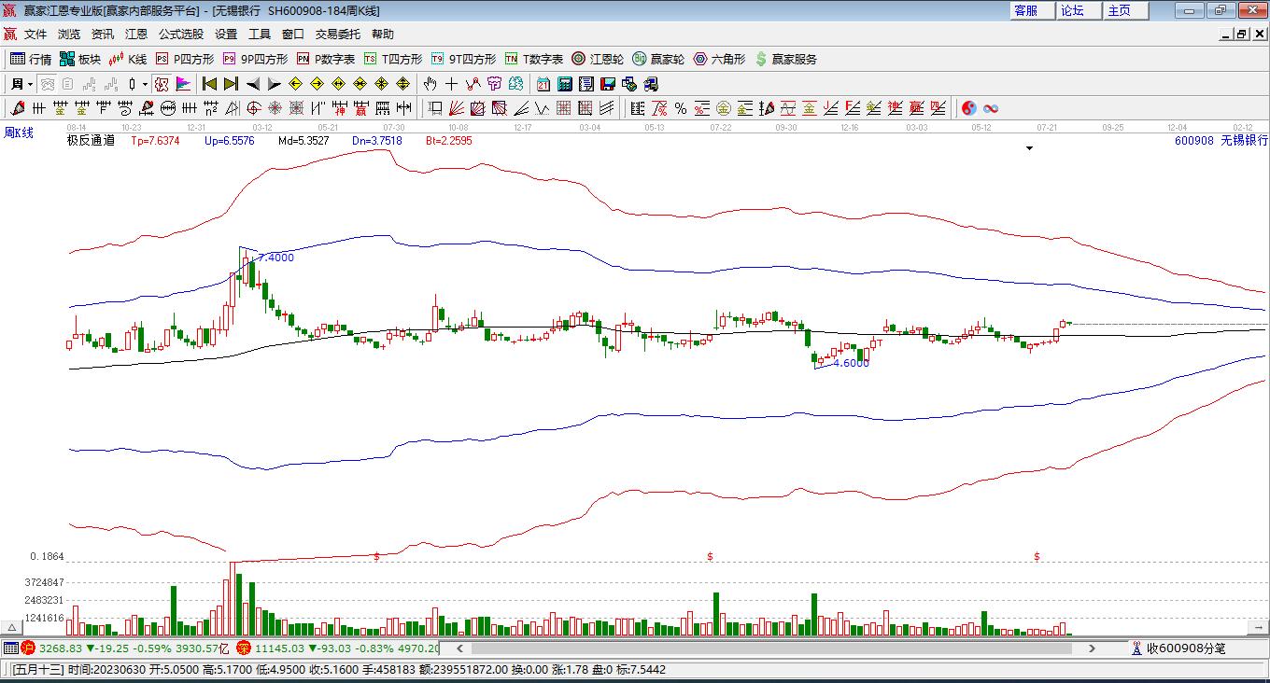Open the 行情 market quotes view

(30, 59)
